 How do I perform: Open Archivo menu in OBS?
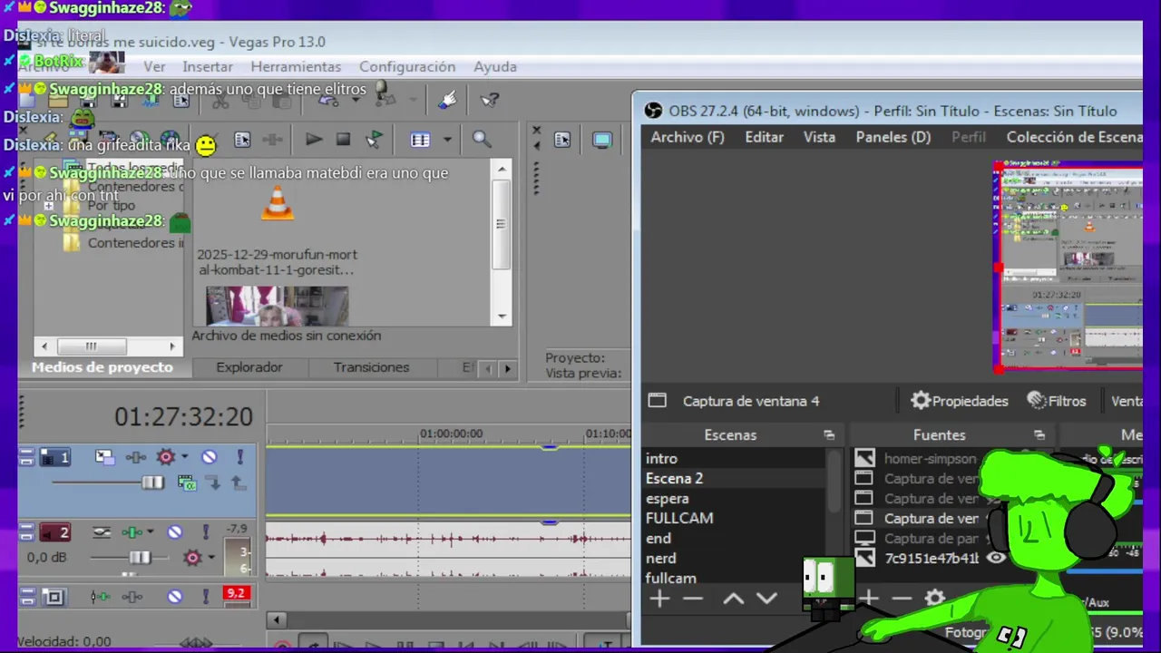[688, 137]
